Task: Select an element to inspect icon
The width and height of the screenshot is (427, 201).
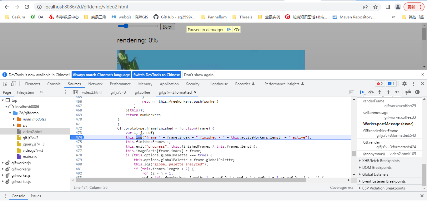Action: [x=6, y=84]
